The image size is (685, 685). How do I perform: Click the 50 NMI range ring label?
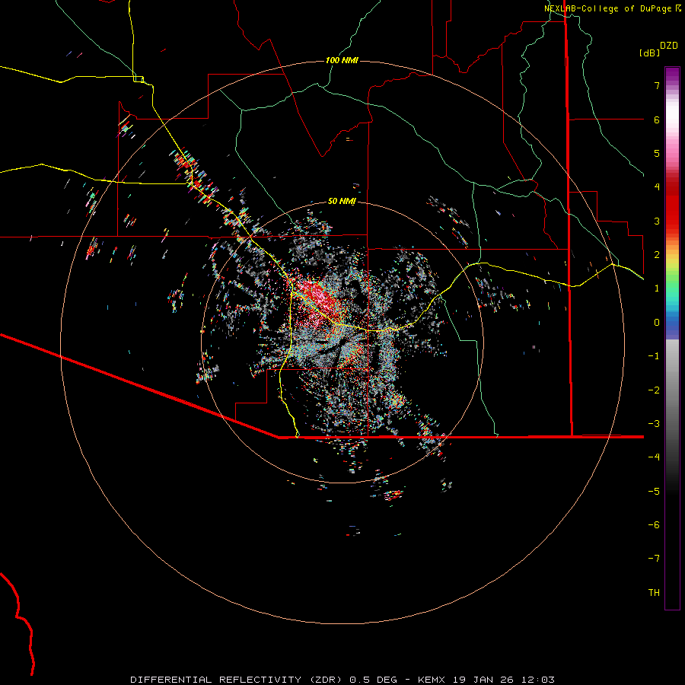342,201
